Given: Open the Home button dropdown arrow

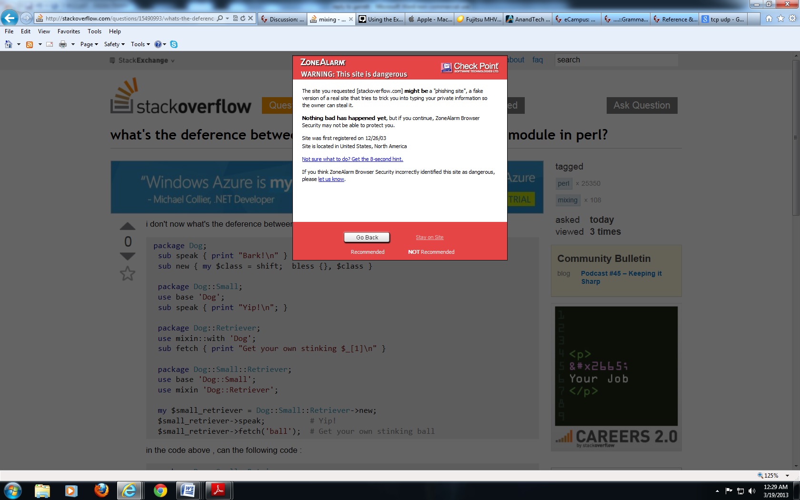Looking at the screenshot, I should (x=19, y=44).
